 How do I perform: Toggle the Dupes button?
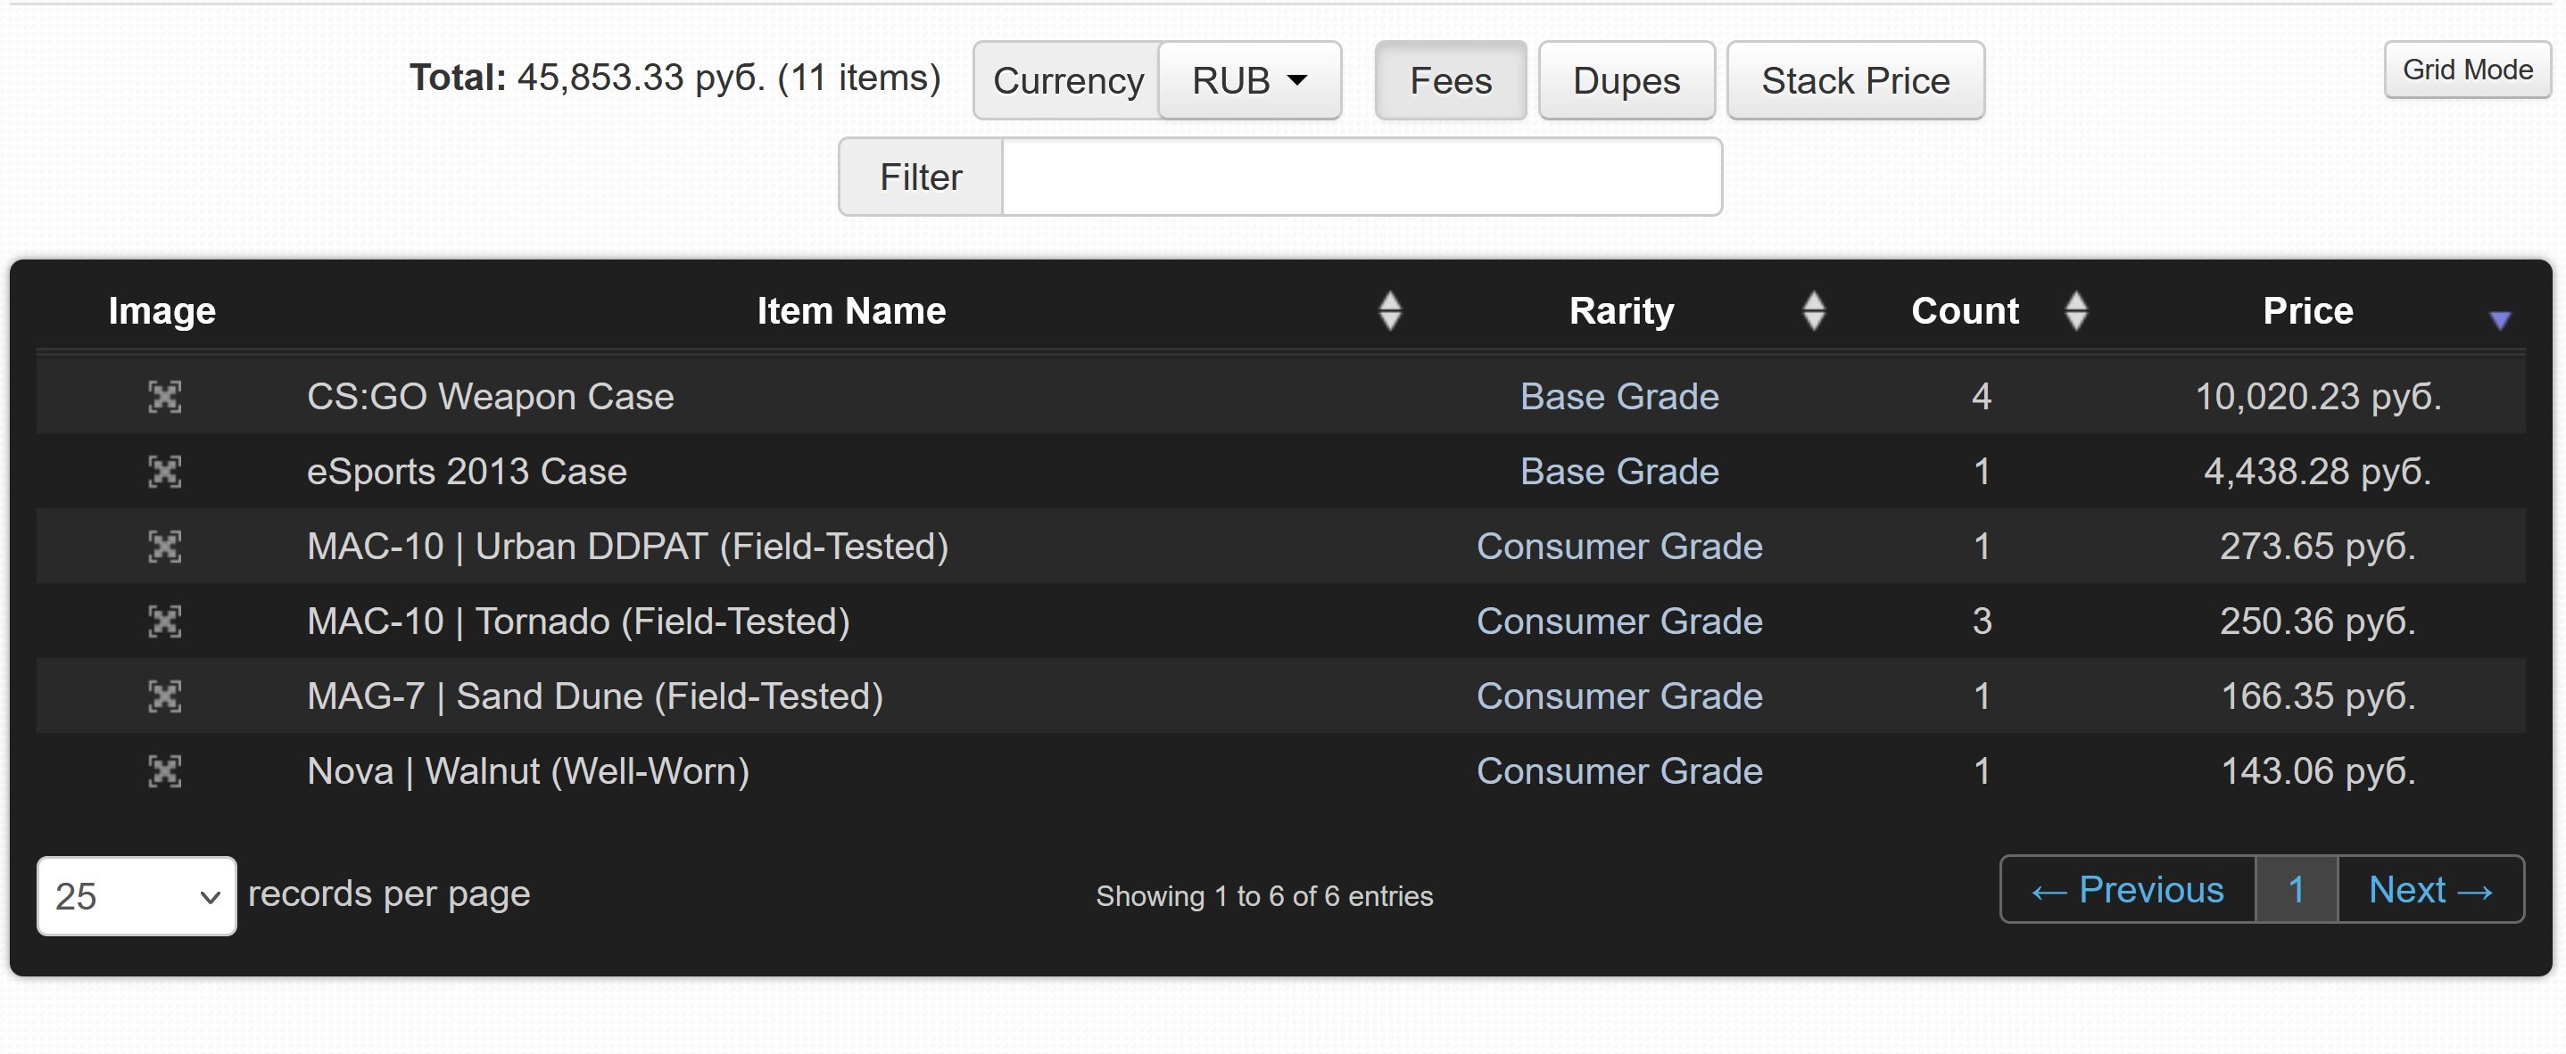(x=1626, y=80)
